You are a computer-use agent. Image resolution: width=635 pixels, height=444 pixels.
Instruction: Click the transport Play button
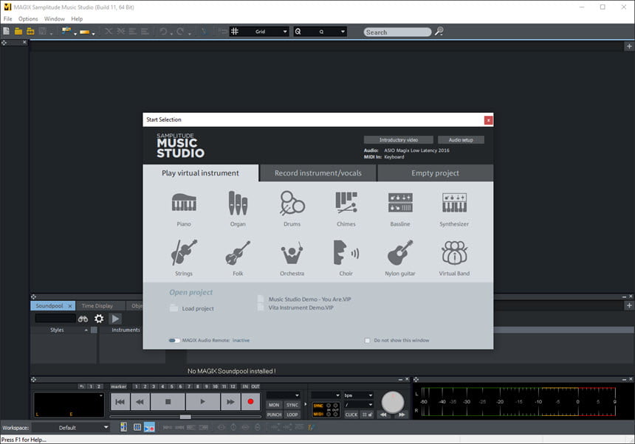pyautogui.click(x=202, y=401)
